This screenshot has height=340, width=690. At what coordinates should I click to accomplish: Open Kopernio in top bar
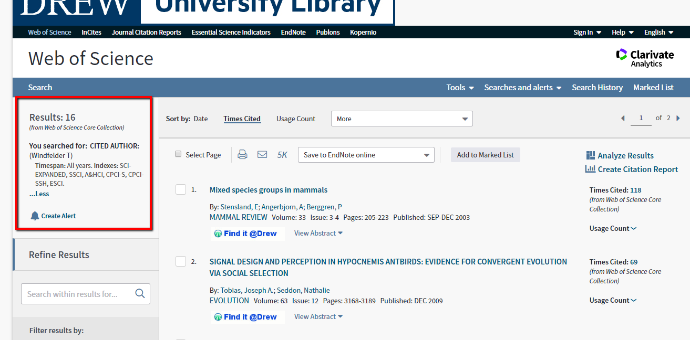pyautogui.click(x=363, y=32)
